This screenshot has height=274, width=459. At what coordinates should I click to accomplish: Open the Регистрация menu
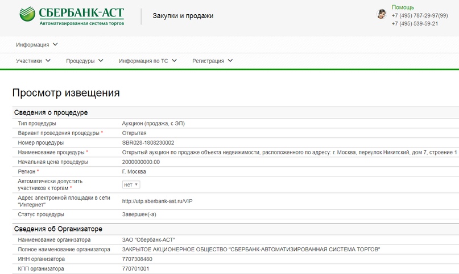[x=208, y=61]
